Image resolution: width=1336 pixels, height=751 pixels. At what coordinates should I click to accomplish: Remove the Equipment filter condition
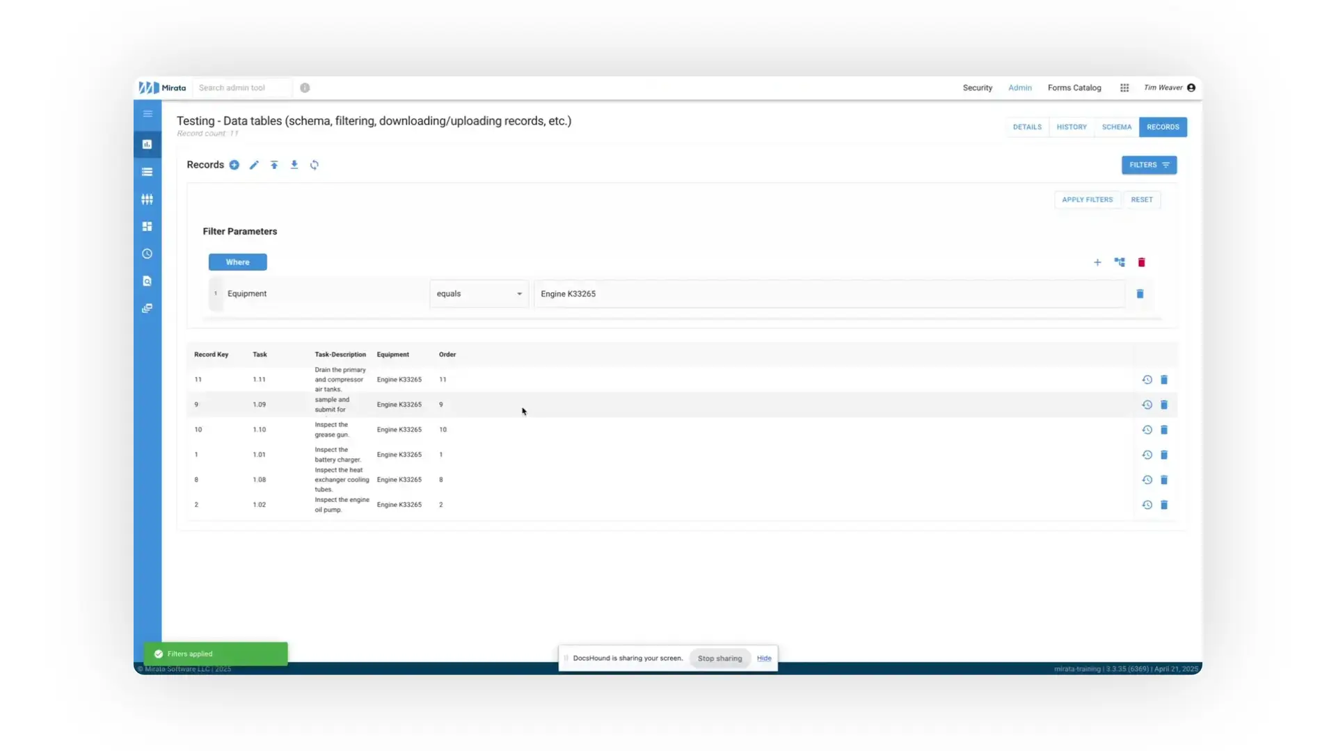click(1140, 293)
